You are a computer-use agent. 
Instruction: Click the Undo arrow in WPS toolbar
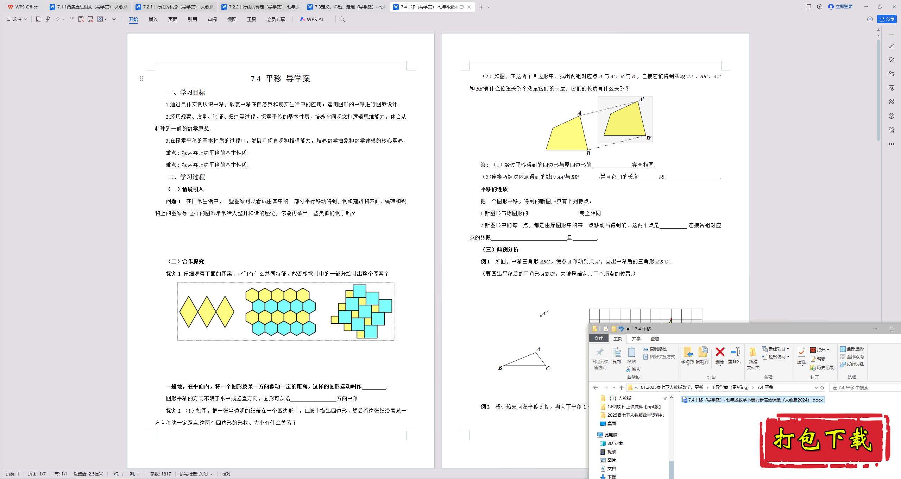[x=57, y=19]
